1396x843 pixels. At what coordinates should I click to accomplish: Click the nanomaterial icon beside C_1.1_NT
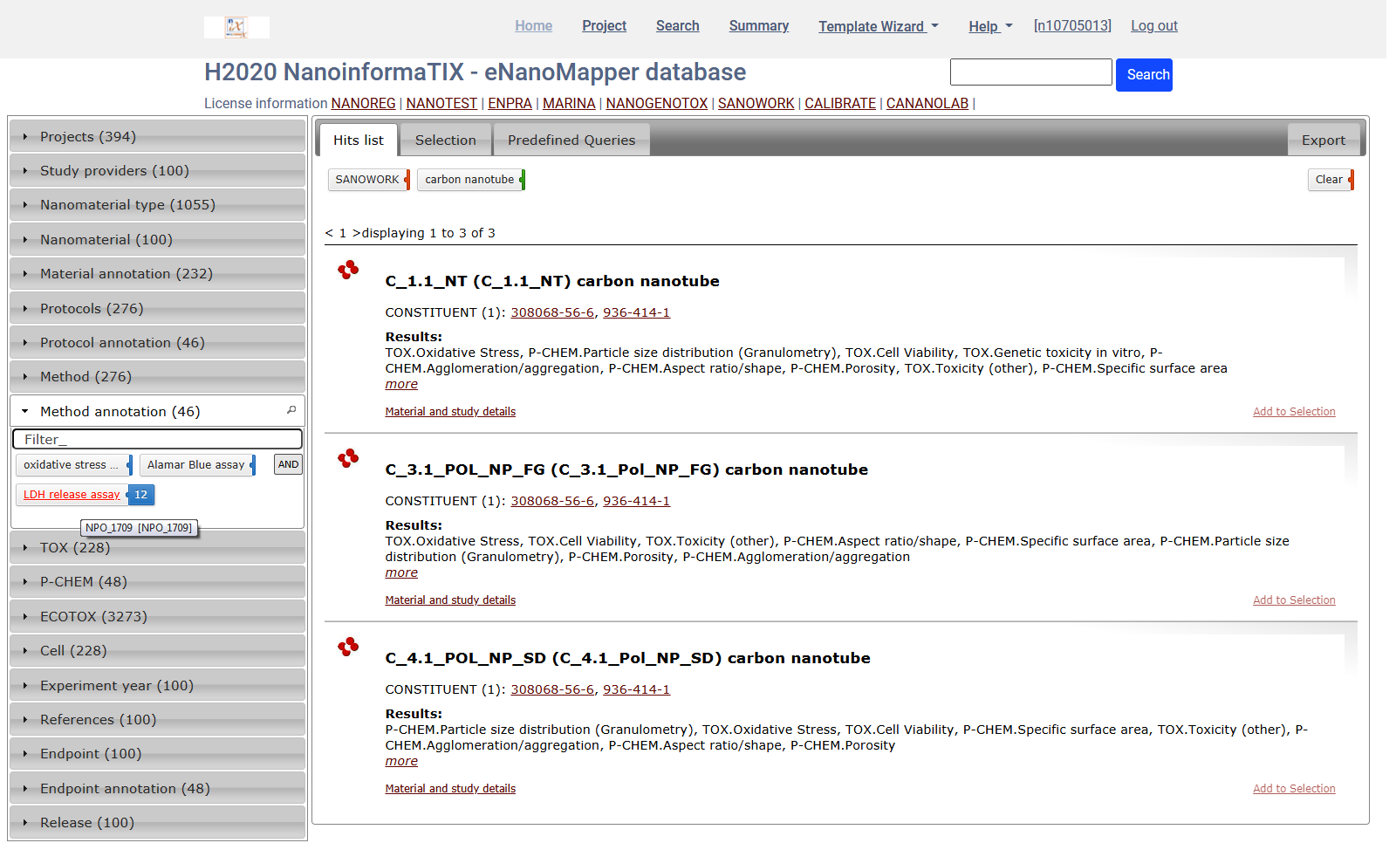(348, 271)
